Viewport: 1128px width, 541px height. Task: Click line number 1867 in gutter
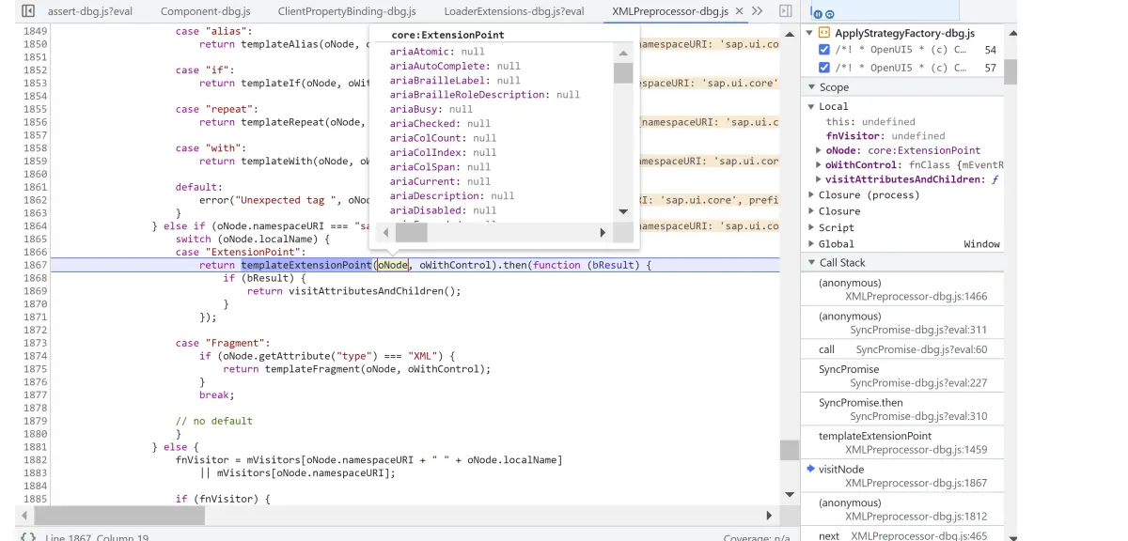35,265
